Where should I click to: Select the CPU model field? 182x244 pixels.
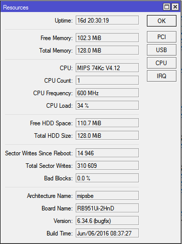[x=107, y=68]
